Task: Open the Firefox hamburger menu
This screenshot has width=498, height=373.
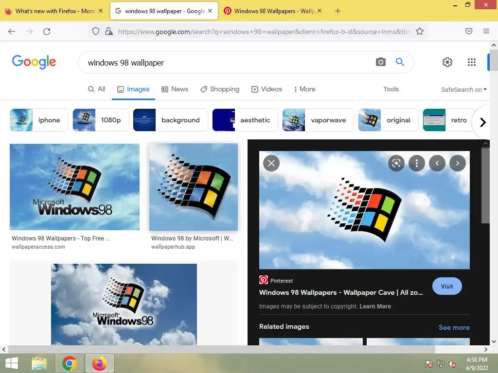Action: pos(486,31)
